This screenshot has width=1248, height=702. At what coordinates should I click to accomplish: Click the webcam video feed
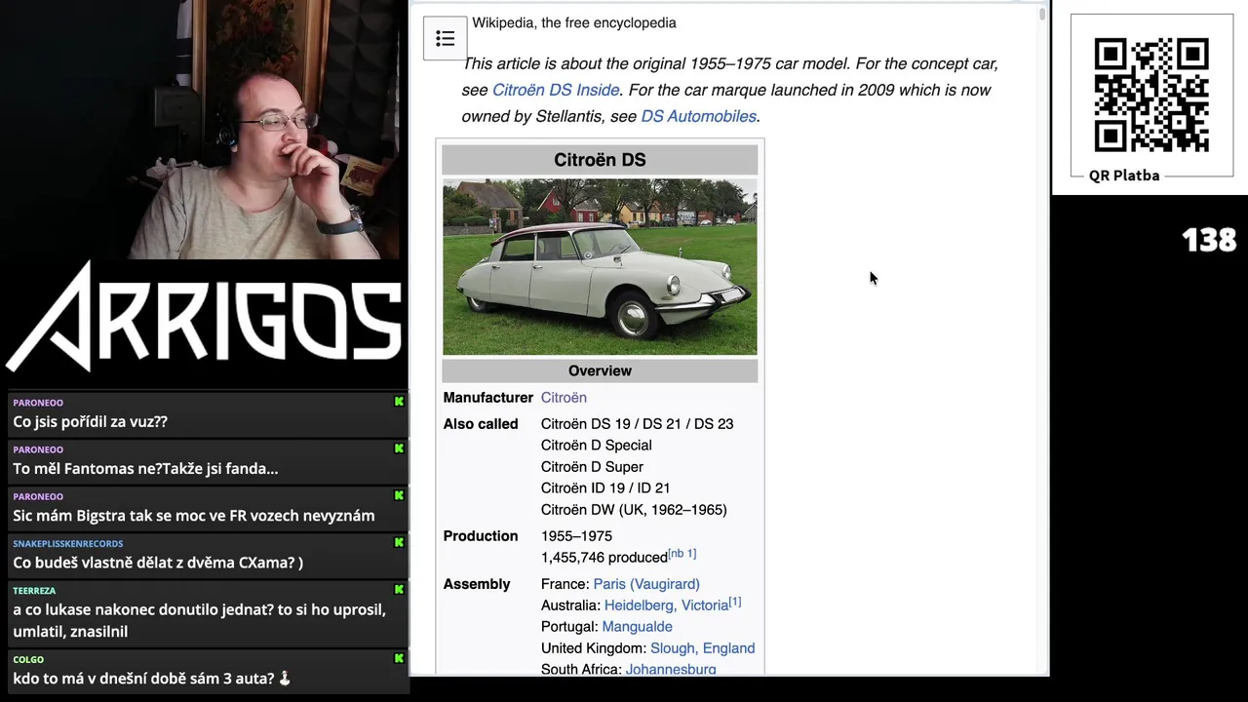pos(203,130)
